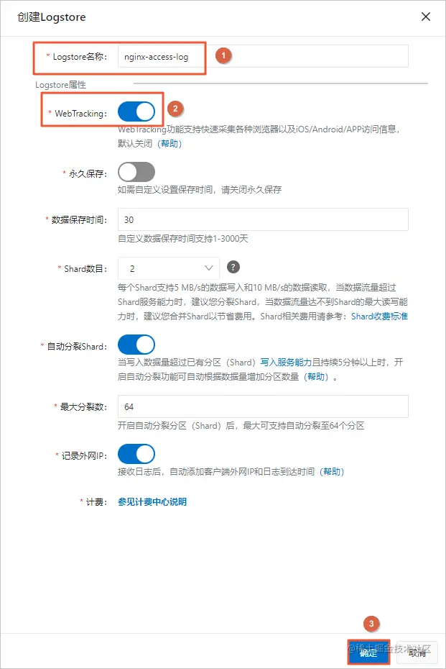Open the 参见计费中心说明 billing link

click(152, 502)
